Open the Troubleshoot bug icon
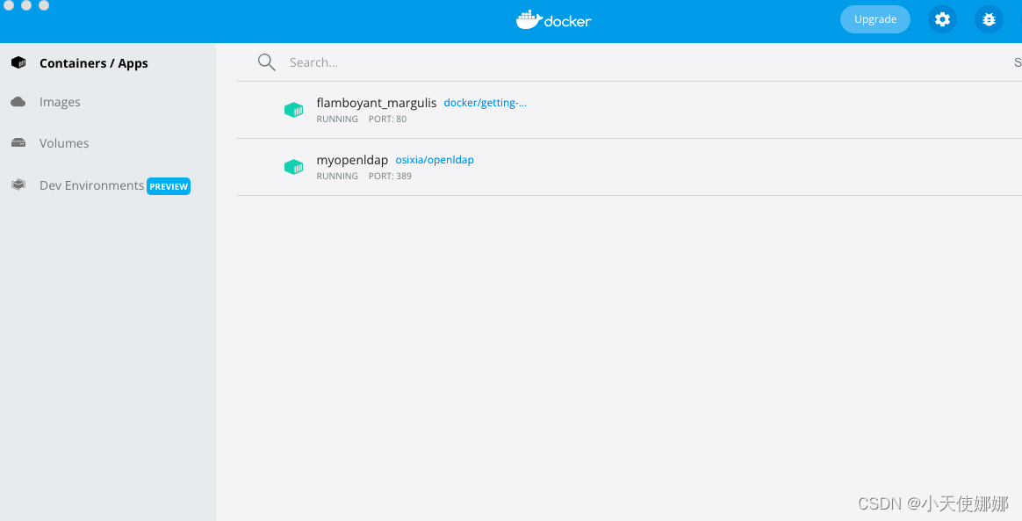 (x=989, y=19)
